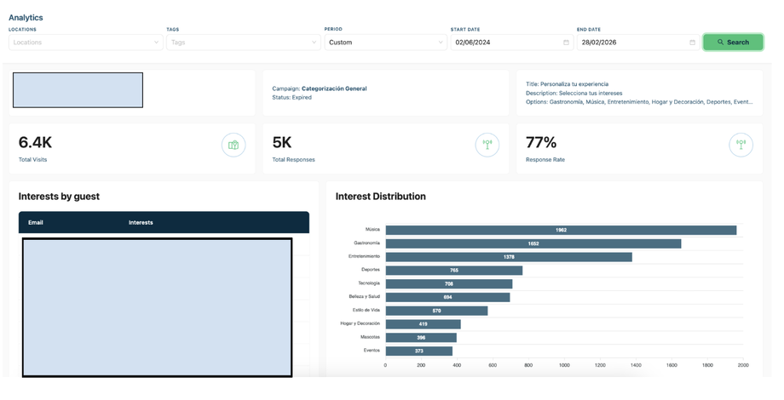Click the Email column header
The image size is (784, 400).
36,223
